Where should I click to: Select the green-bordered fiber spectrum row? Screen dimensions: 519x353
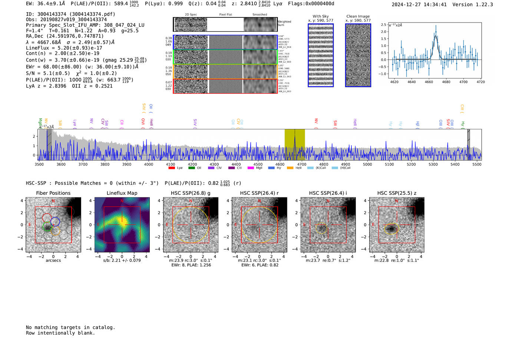[x=225, y=57]
